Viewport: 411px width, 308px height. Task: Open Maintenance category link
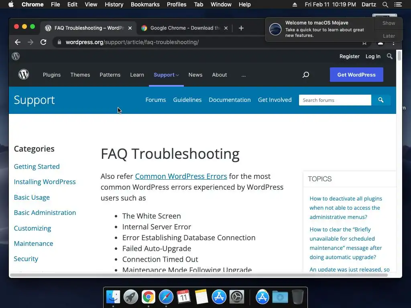(x=33, y=243)
